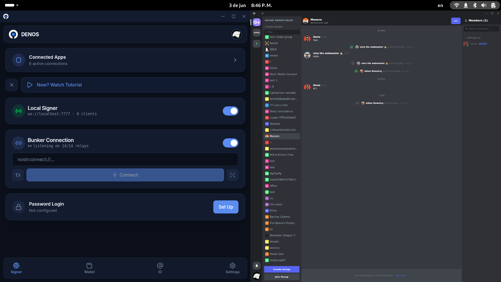
Task: Open the DENOS profile avatar
Action: [x=236, y=34]
